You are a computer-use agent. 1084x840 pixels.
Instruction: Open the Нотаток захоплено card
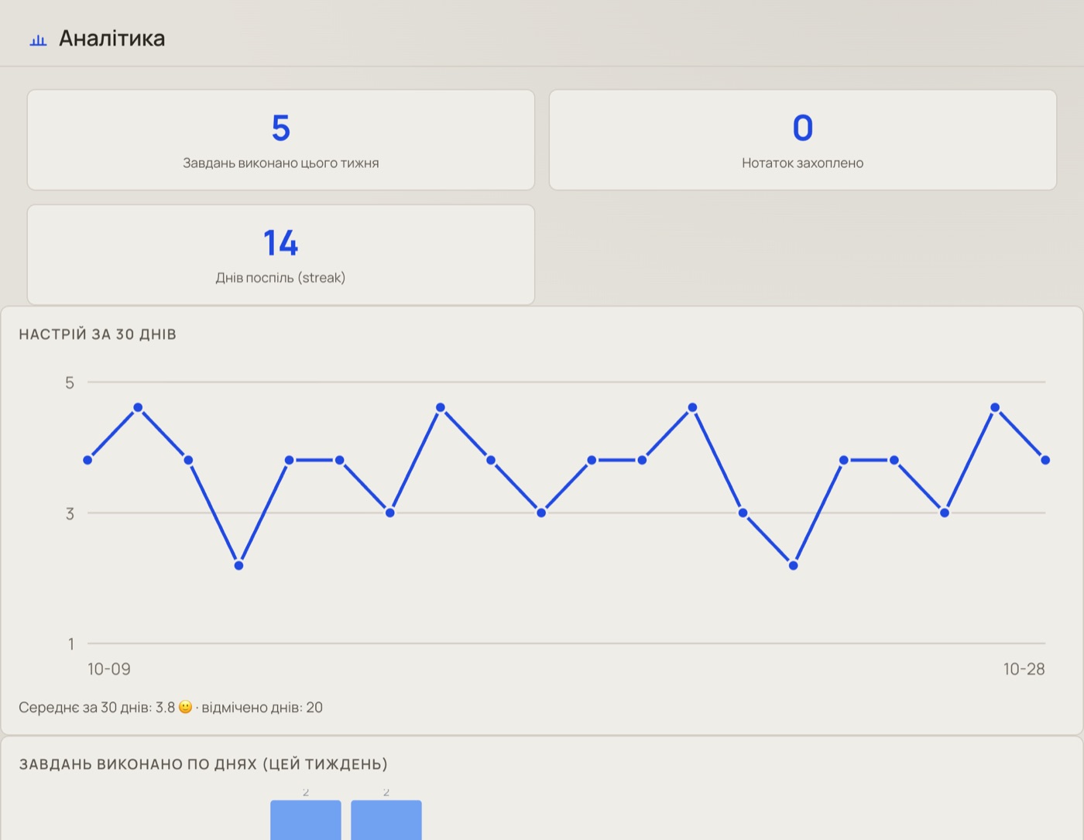pos(803,140)
